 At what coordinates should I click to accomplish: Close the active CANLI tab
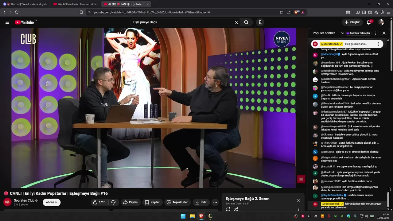tap(148, 4)
